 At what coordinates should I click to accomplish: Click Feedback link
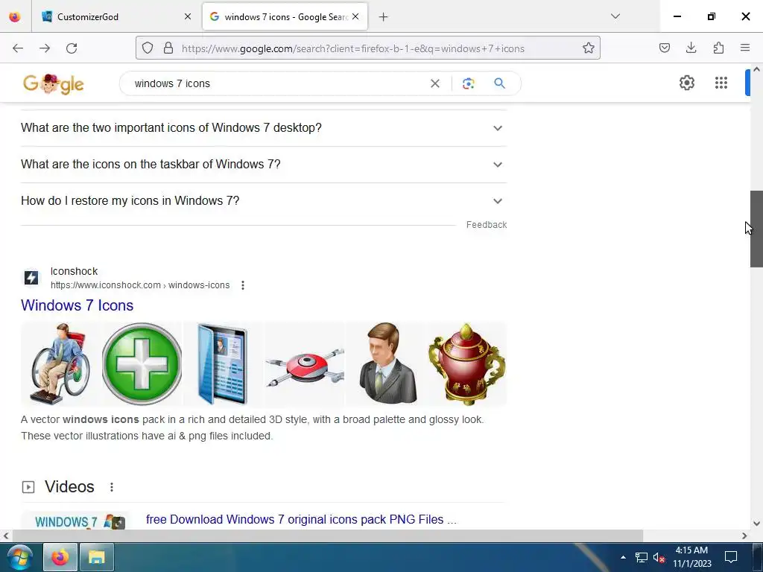pos(487,225)
